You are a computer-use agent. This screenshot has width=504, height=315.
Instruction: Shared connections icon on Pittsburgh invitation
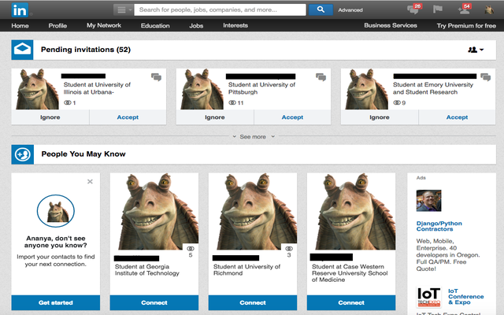pos(232,103)
